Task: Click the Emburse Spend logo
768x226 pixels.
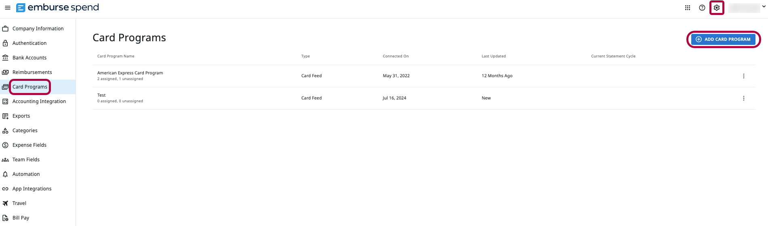Action: [x=57, y=8]
